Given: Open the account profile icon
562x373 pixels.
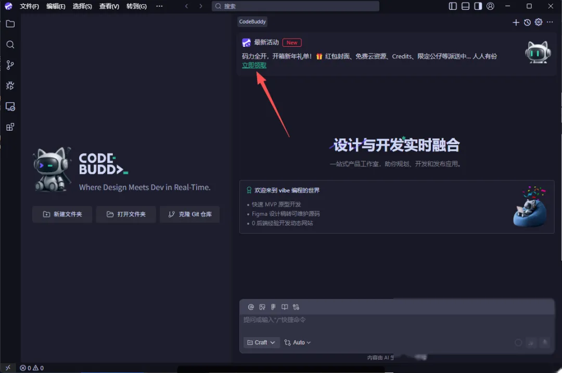Looking at the screenshot, I should pos(490,6).
